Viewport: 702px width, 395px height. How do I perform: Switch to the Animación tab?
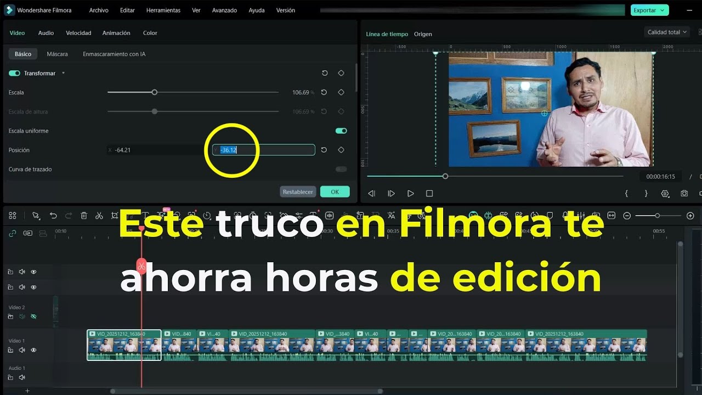tap(116, 33)
